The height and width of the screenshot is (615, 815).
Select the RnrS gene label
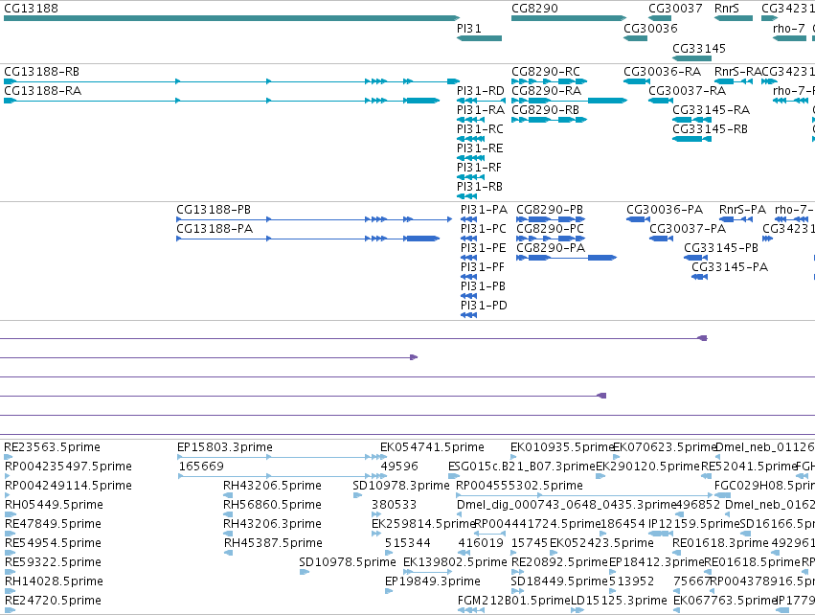click(727, 9)
